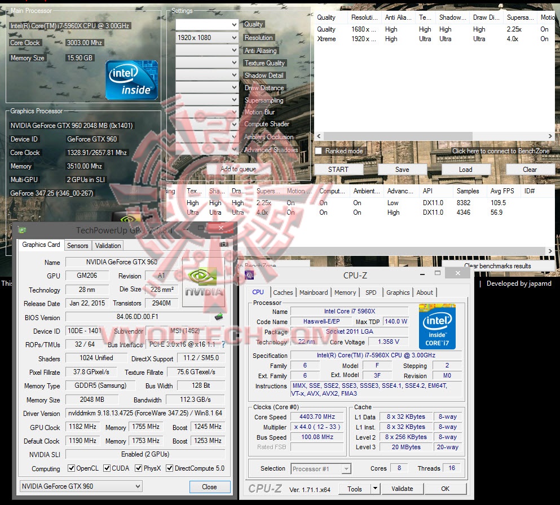Click the Bus Interface question mark icon
This screenshot has width=560, height=505.
[x=223, y=345]
